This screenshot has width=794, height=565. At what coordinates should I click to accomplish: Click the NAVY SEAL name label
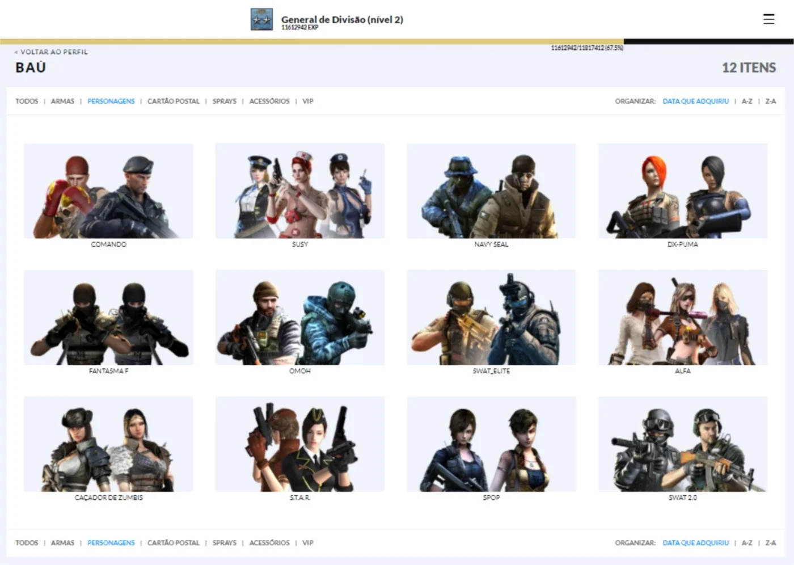coord(491,244)
